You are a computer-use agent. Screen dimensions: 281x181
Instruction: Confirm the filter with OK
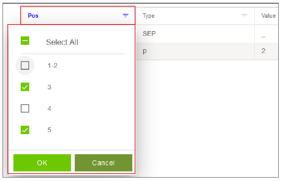[x=42, y=163]
